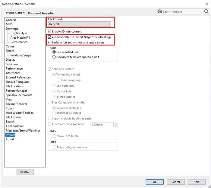Open Relations/Snaps under Sketch
The height and width of the screenshot is (188, 211).
(x=21, y=55)
